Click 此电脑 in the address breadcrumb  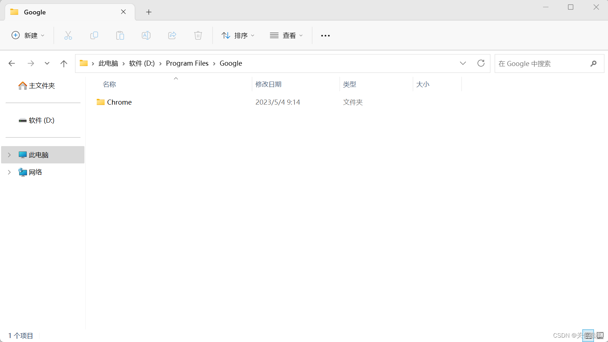point(108,63)
